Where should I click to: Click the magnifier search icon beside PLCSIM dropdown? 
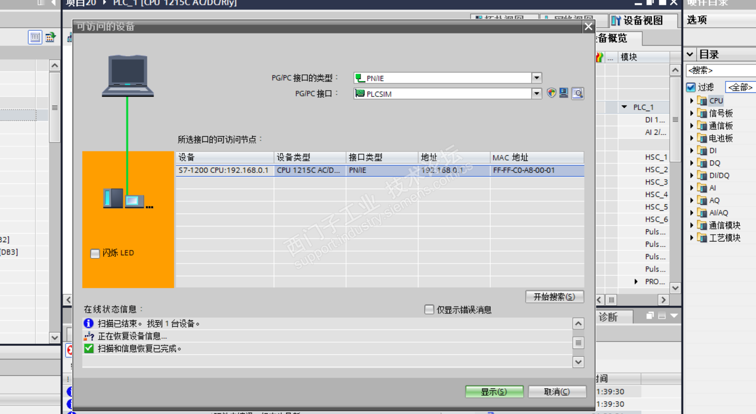[x=577, y=93]
